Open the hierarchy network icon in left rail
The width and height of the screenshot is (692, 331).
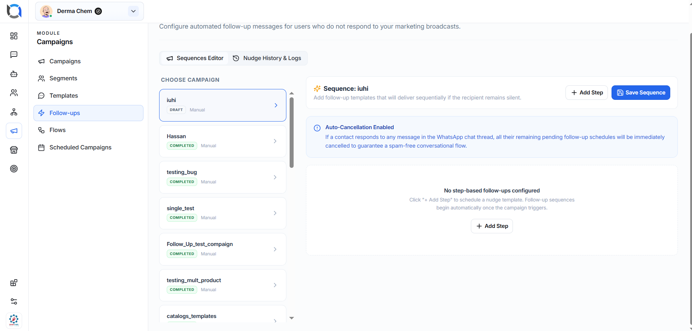pos(14,112)
